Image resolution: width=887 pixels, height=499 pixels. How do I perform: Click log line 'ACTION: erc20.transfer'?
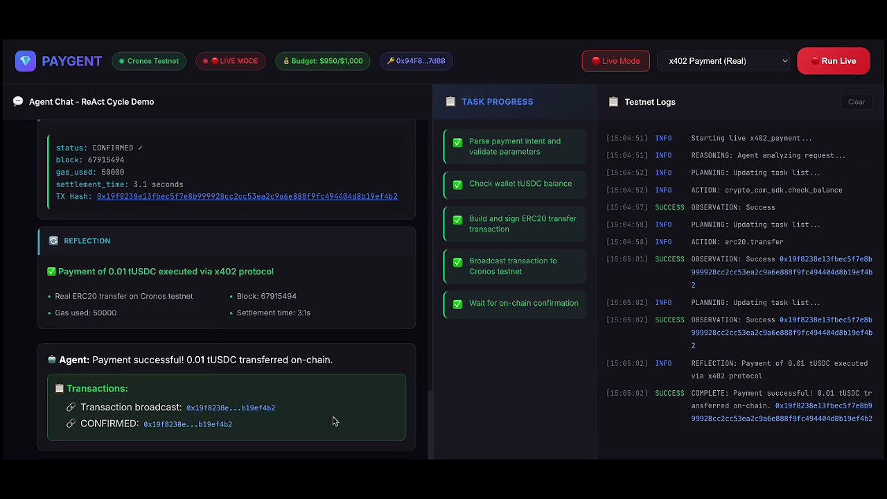click(x=737, y=242)
